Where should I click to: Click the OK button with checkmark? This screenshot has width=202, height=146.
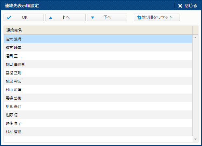coord(23,17)
